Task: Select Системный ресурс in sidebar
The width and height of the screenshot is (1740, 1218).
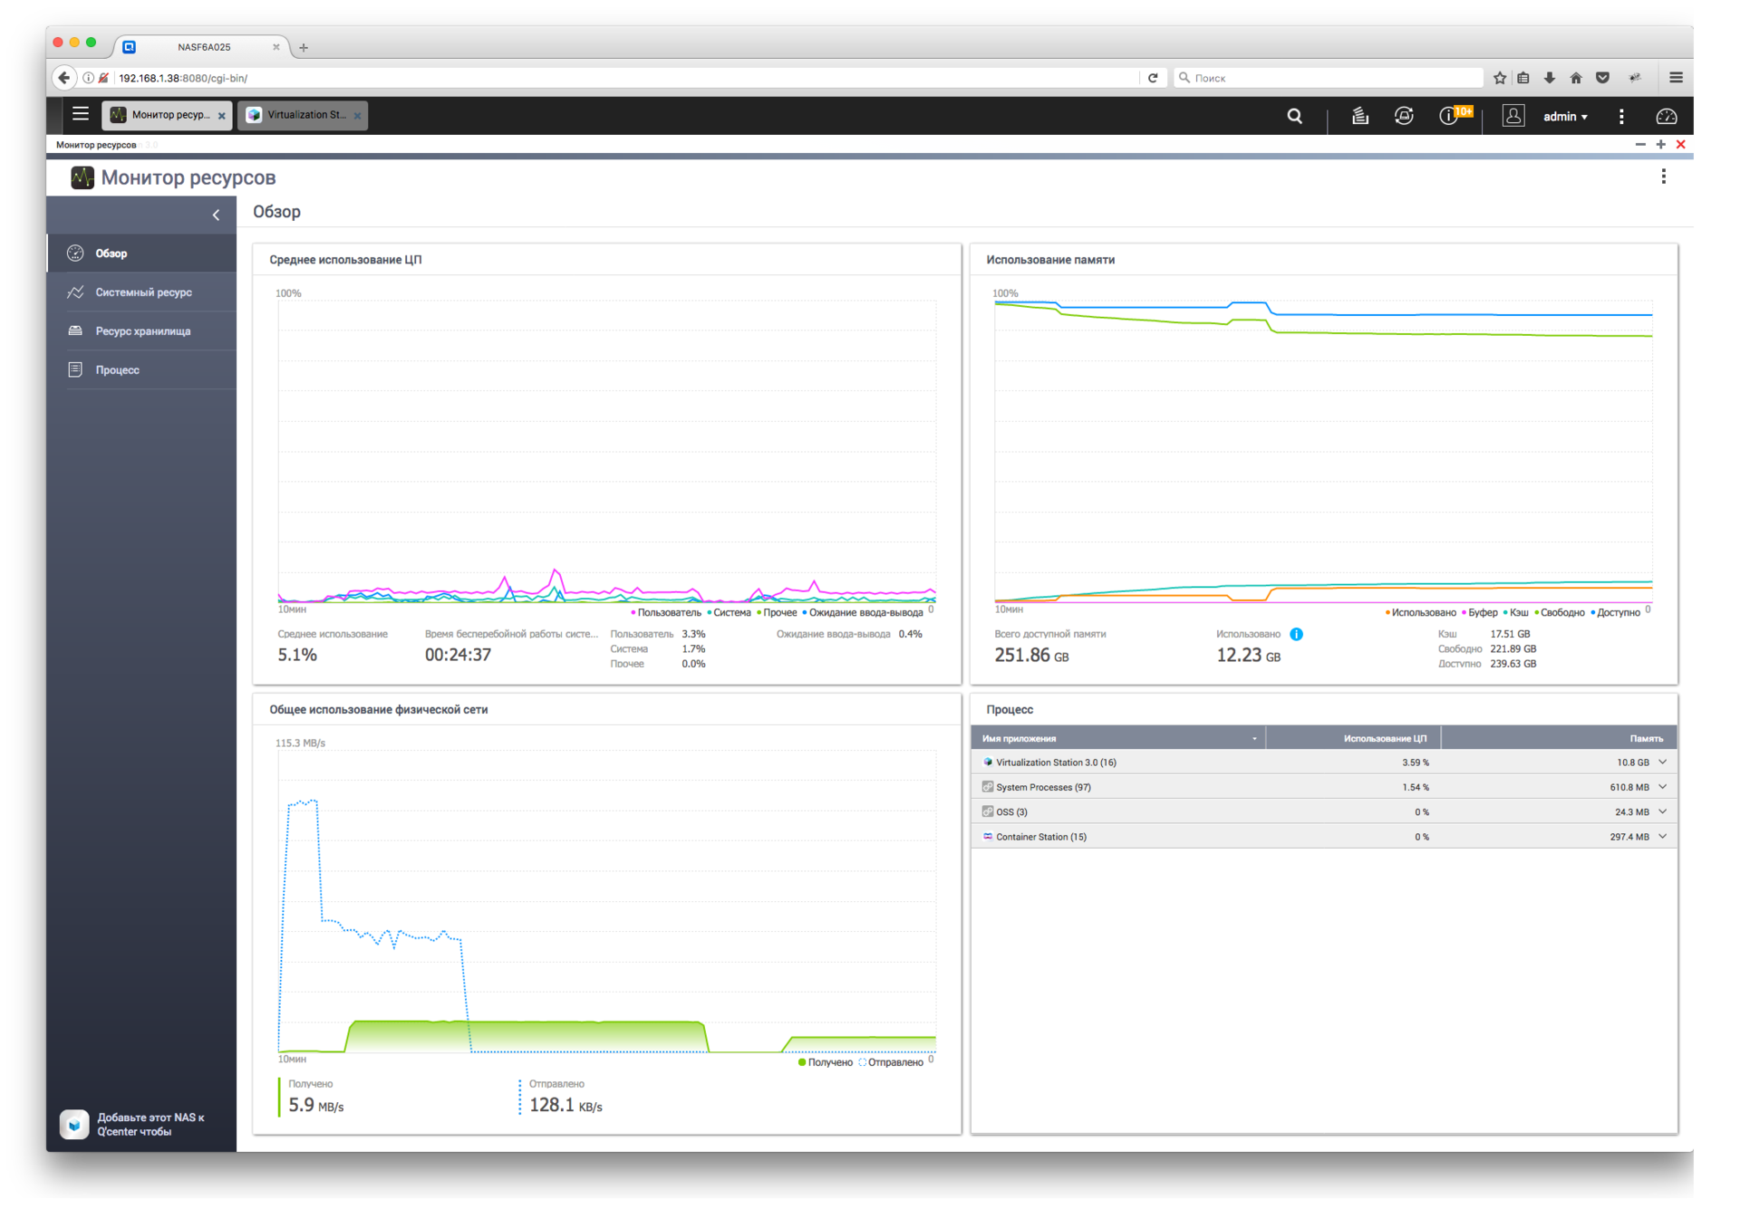Action: (x=143, y=293)
